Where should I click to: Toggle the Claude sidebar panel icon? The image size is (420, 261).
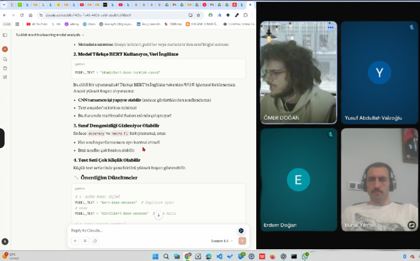(x=5, y=35)
